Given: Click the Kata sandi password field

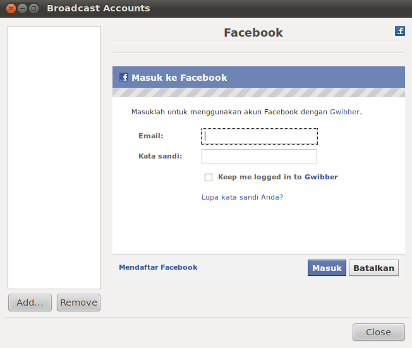Looking at the screenshot, I should pos(259,157).
